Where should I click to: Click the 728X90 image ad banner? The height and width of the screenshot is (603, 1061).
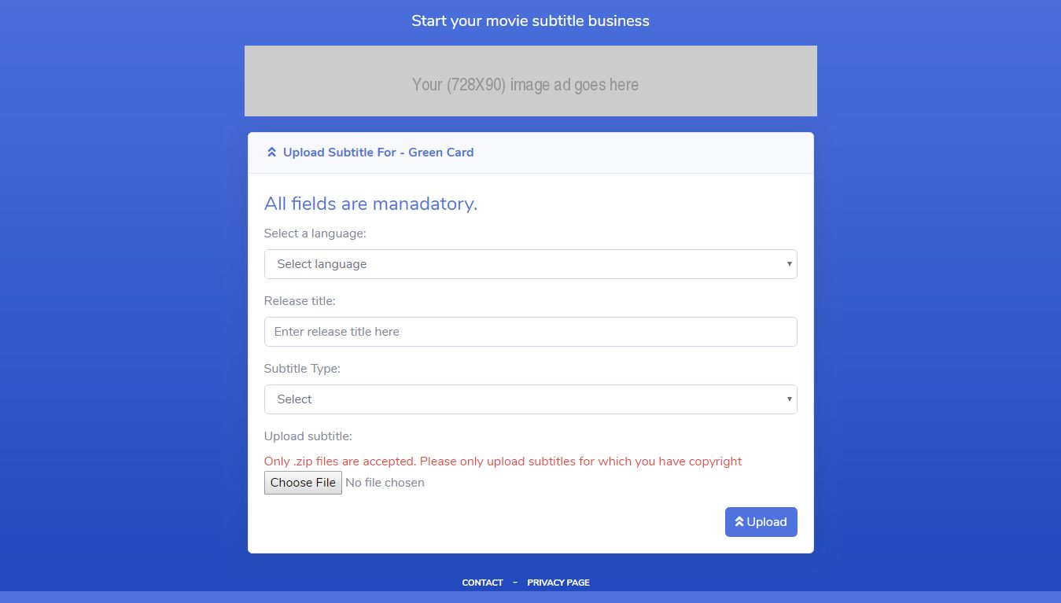pyautogui.click(x=530, y=81)
